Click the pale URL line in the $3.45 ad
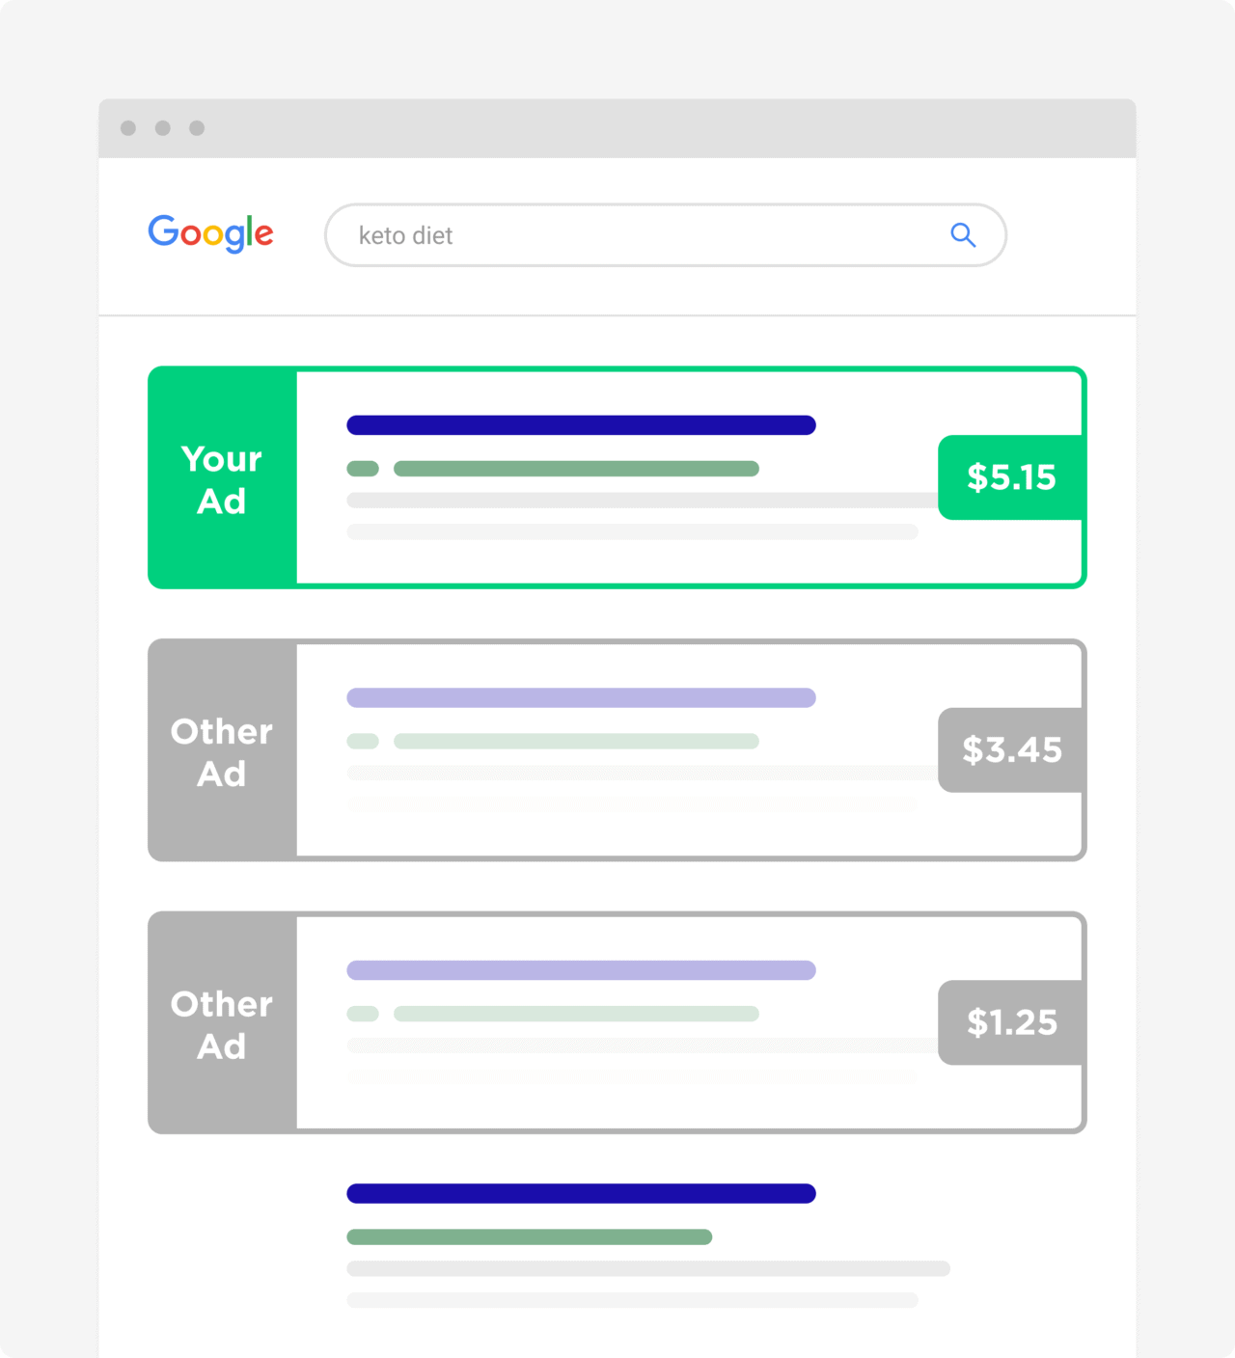 (576, 742)
